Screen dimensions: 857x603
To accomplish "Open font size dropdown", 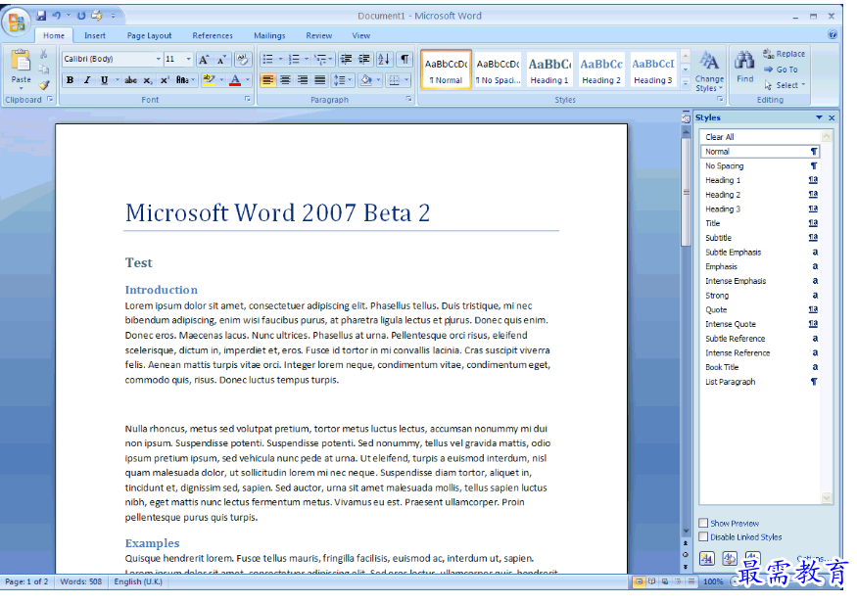I will (189, 59).
